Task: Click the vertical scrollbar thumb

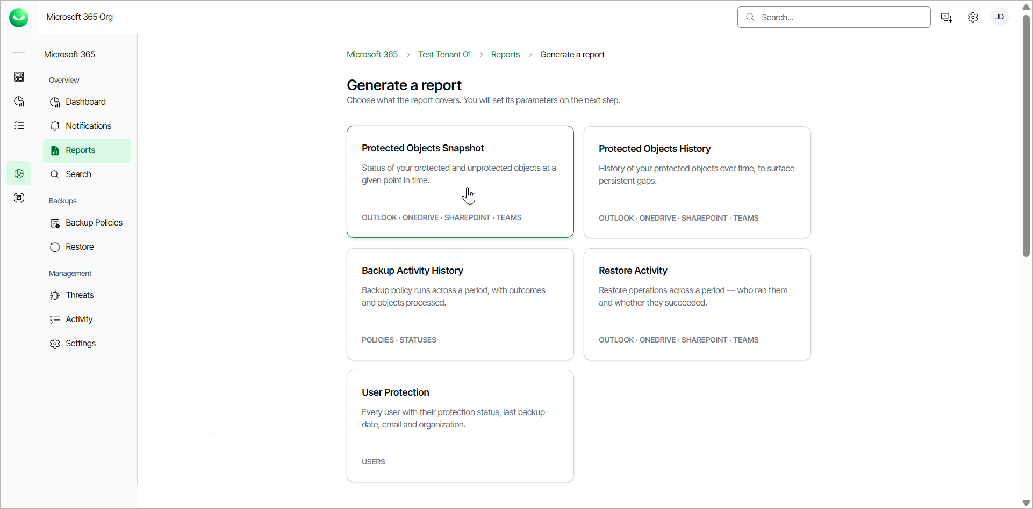Action: pyautogui.click(x=1026, y=136)
